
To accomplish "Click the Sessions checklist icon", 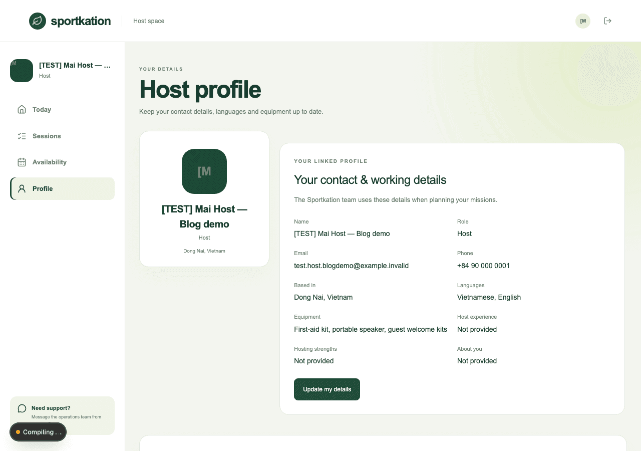I will 22,136.
